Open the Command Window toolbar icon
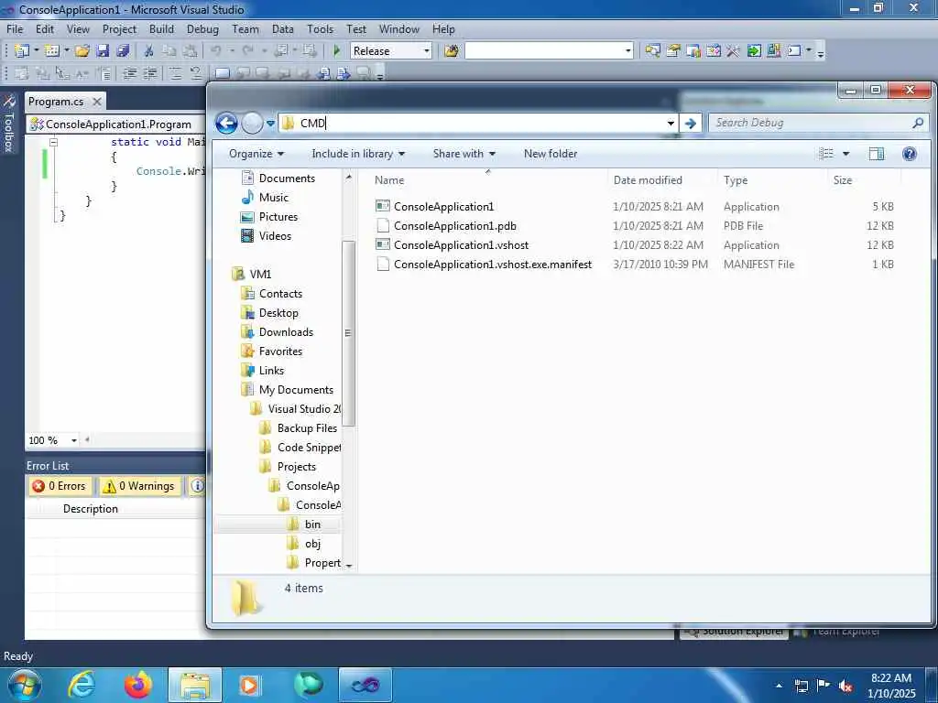This screenshot has width=938, height=703. pyautogui.click(x=794, y=51)
